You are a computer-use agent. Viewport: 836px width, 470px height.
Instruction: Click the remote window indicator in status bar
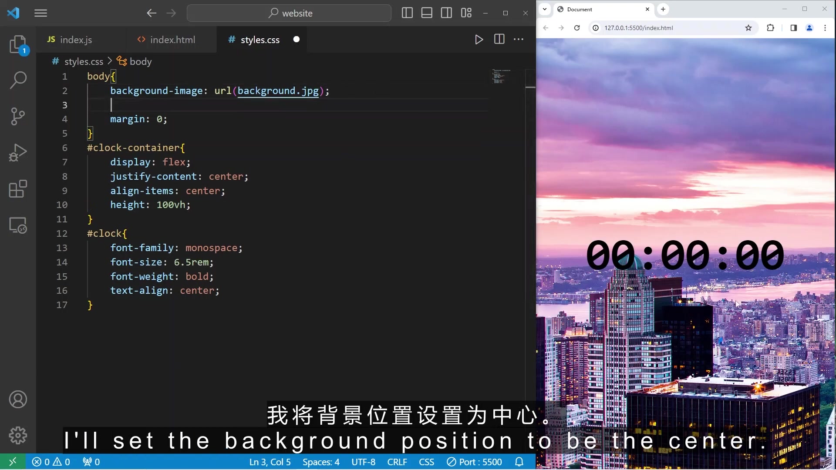(x=13, y=462)
